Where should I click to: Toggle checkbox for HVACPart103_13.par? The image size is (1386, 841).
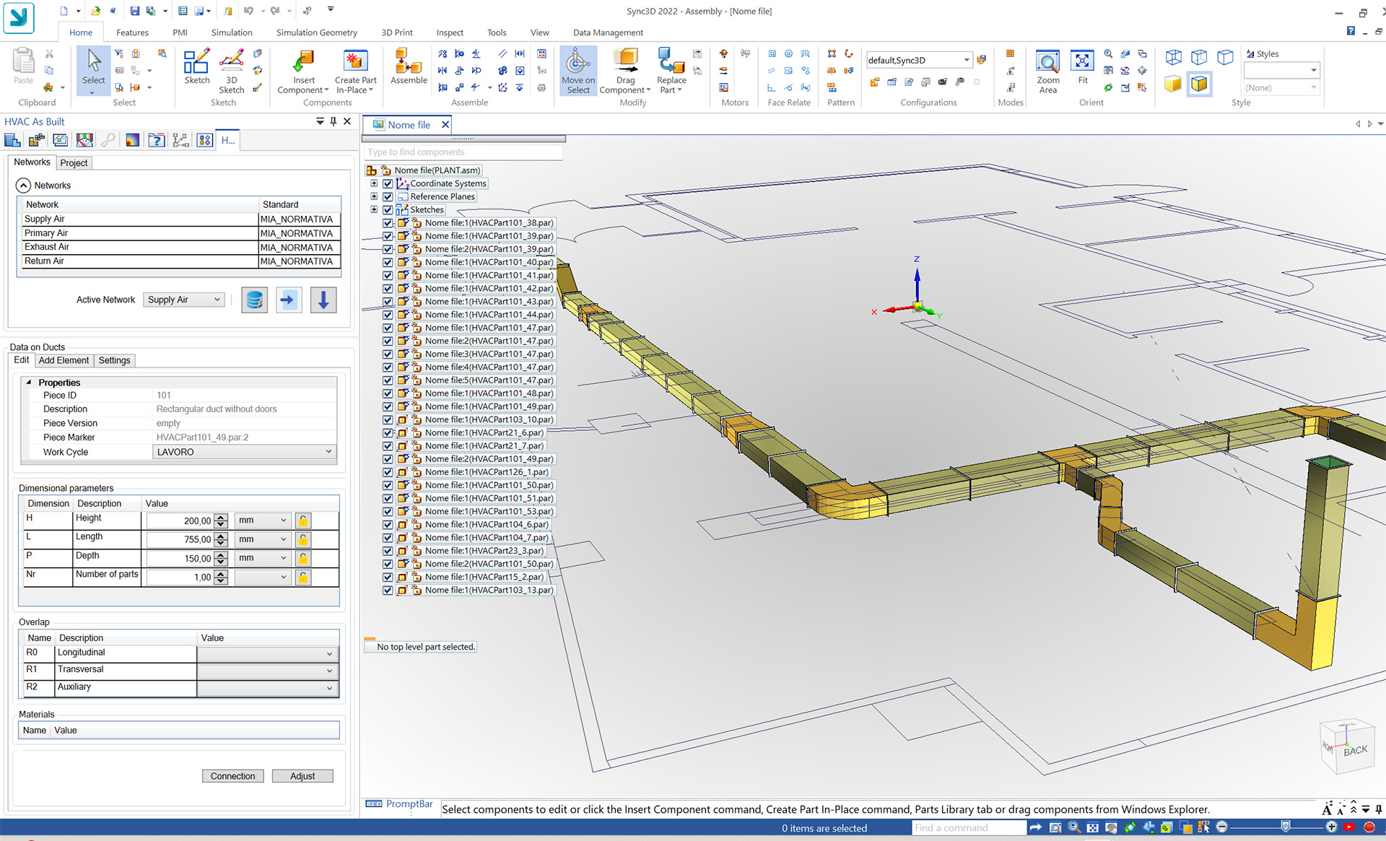[x=388, y=590]
